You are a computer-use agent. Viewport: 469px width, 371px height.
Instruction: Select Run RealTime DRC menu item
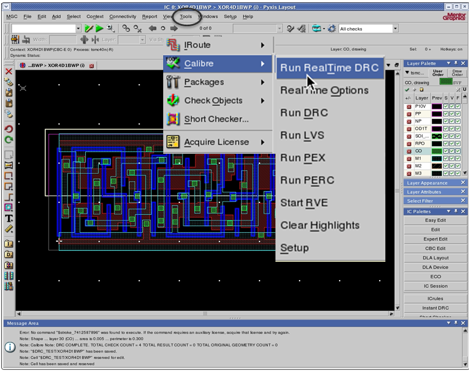point(329,68)
